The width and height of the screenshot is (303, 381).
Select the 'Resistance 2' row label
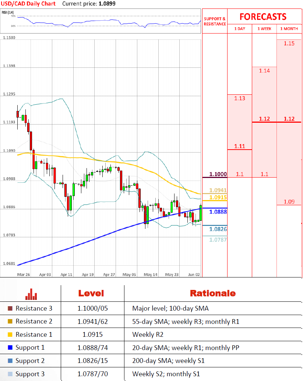(34, 321)
